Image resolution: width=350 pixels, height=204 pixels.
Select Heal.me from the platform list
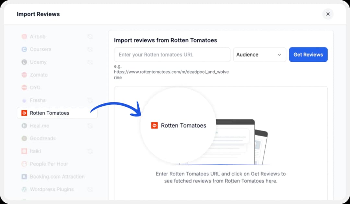39,126
